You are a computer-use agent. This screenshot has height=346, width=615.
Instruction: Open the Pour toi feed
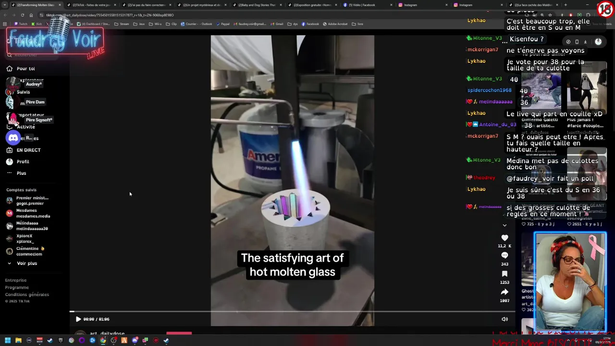[x=26, y=69]
